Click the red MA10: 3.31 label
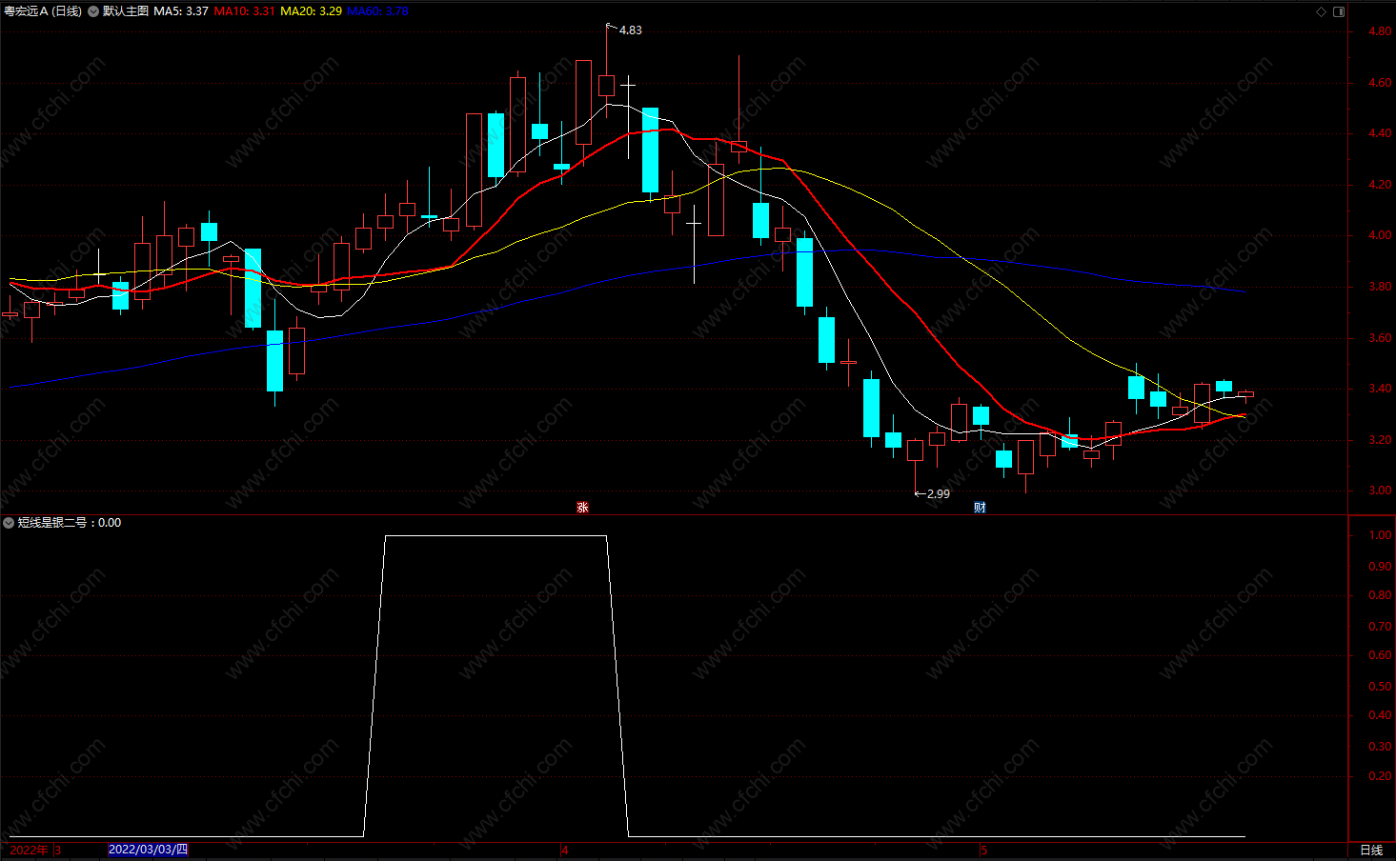 pos(245,11)
